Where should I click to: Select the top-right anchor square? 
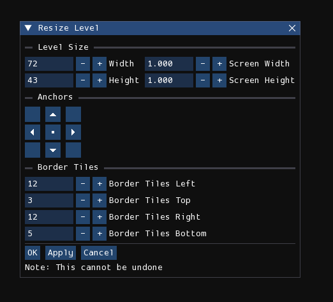click(x=73, y=114)
